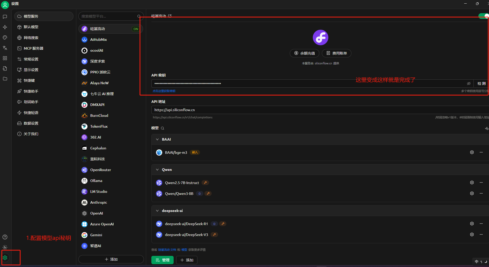Click 添加 button below provider list

point(111,259)
